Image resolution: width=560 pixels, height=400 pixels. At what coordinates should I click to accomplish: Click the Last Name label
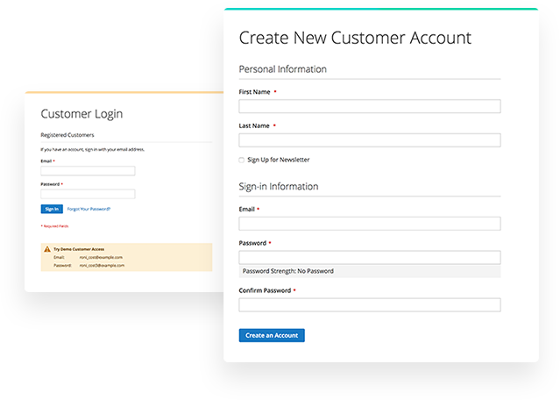[x=254, y=125]
